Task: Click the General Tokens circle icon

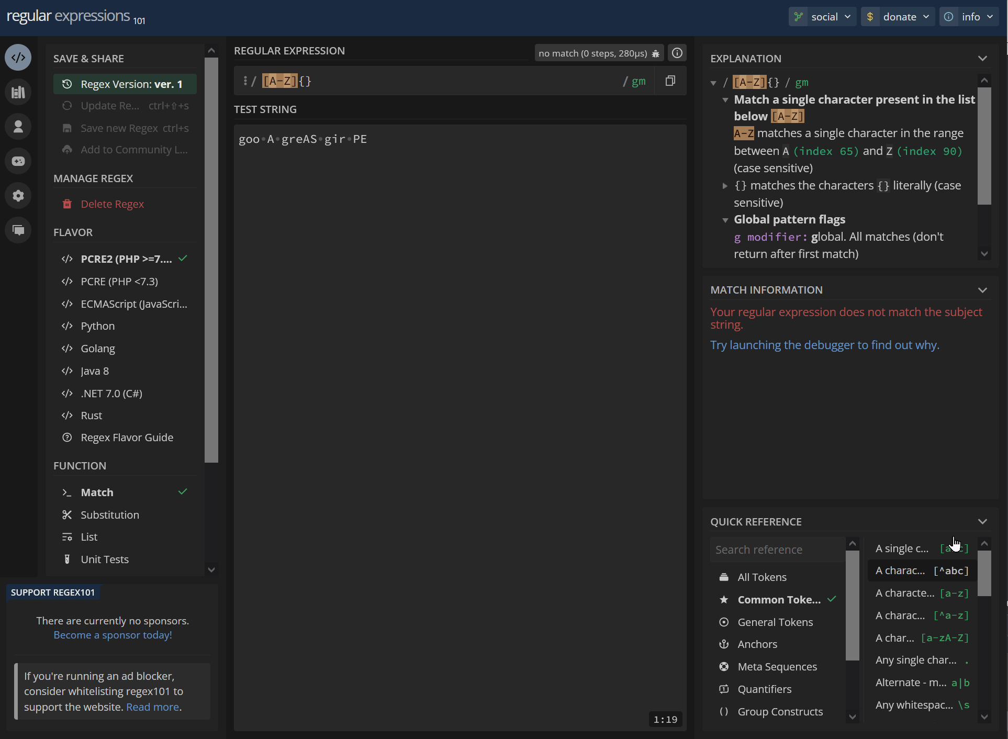Action: pos(724,622)
